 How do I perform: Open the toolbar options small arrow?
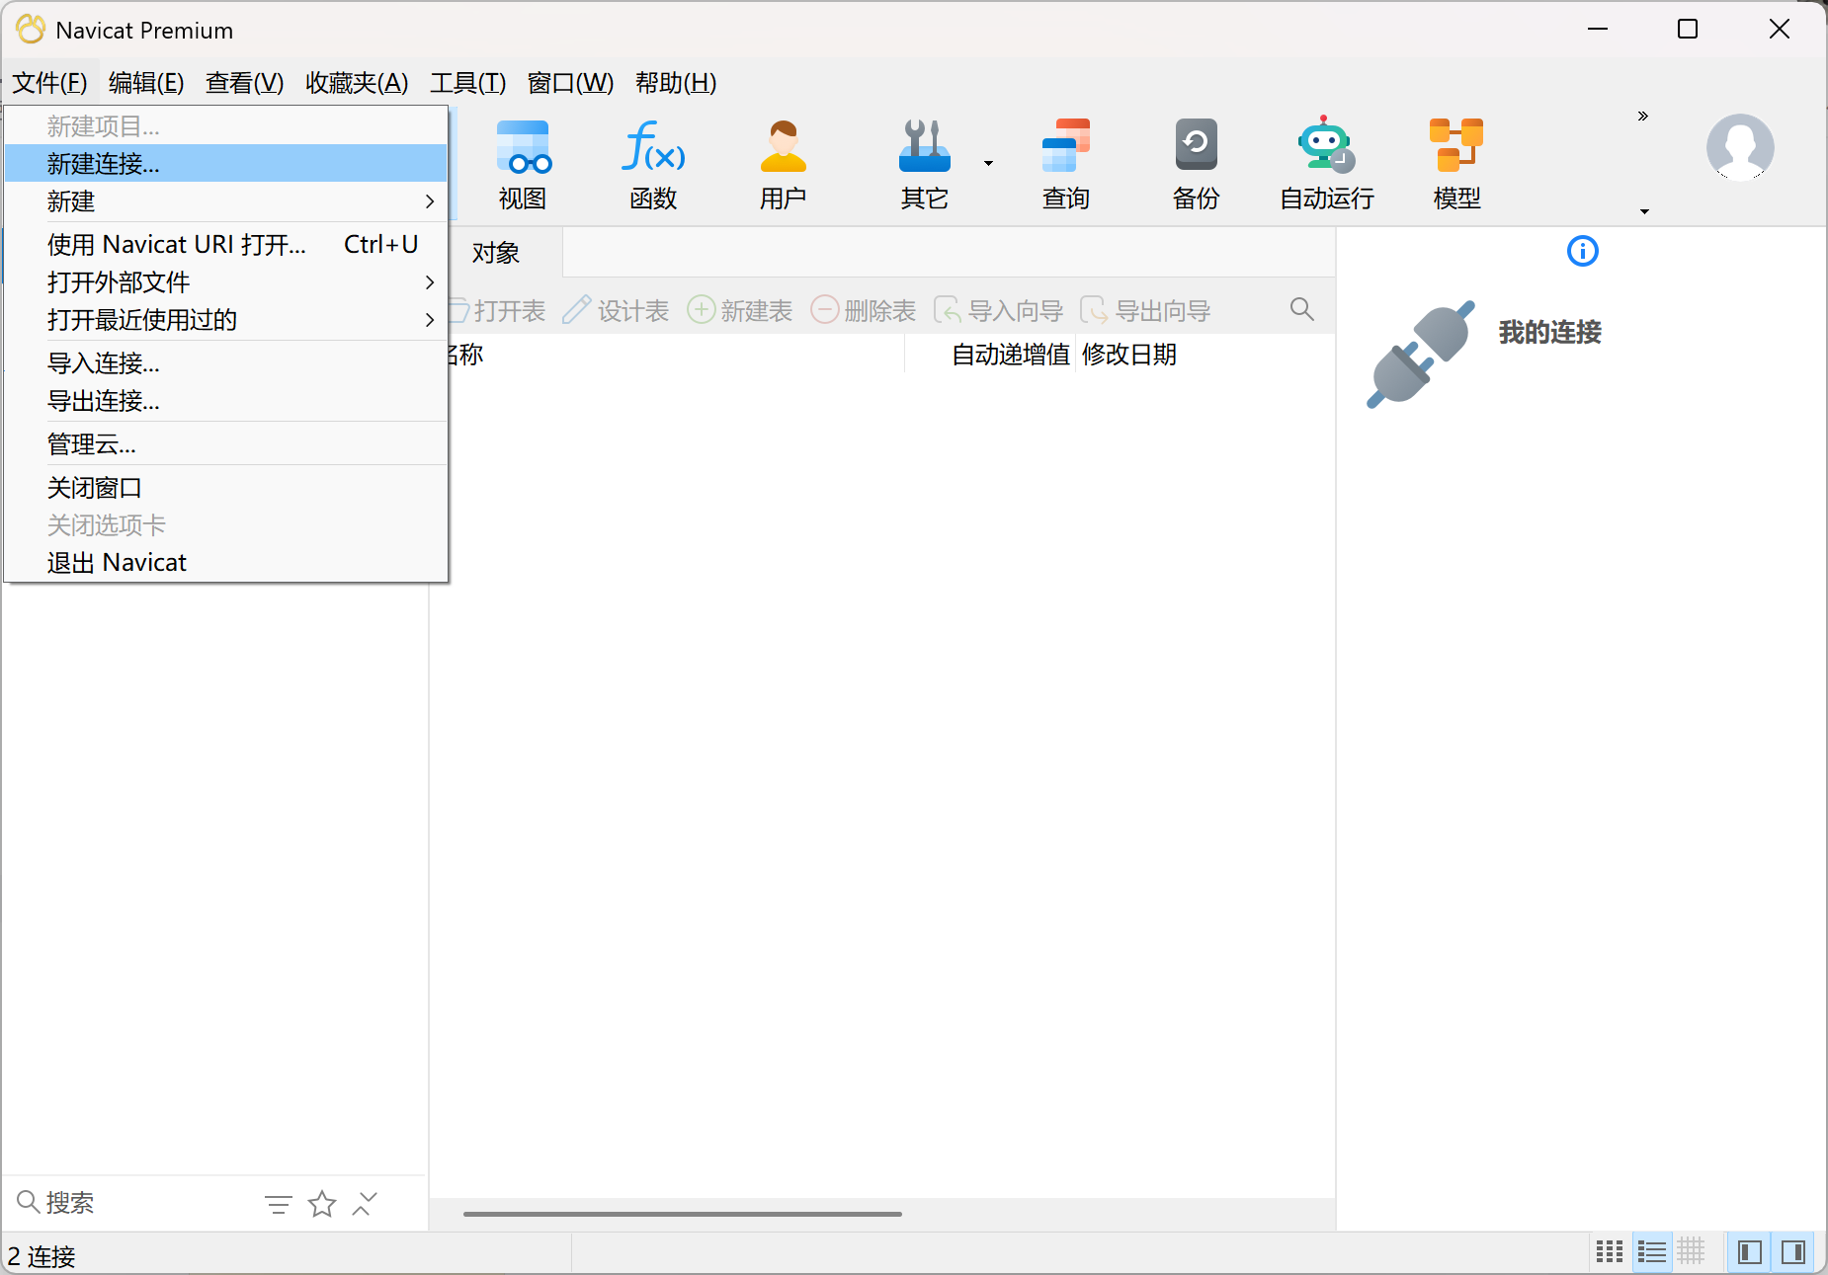coord(1644,211)
